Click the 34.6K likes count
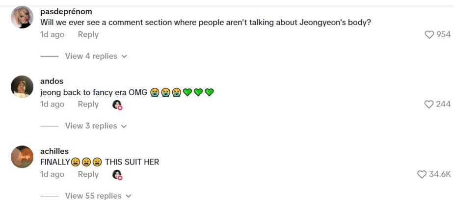 point(440,174)
